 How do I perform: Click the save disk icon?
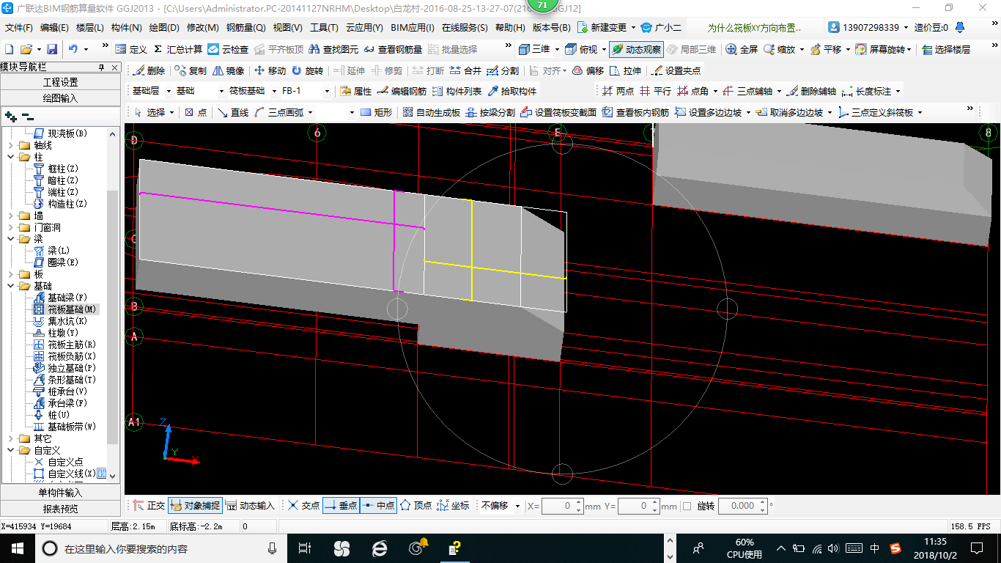click(52, 49)
